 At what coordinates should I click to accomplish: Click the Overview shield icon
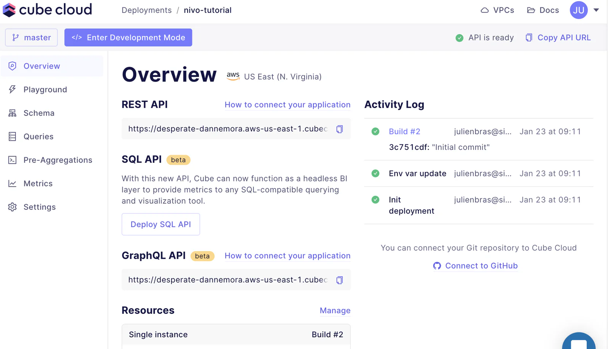[13, 66]
